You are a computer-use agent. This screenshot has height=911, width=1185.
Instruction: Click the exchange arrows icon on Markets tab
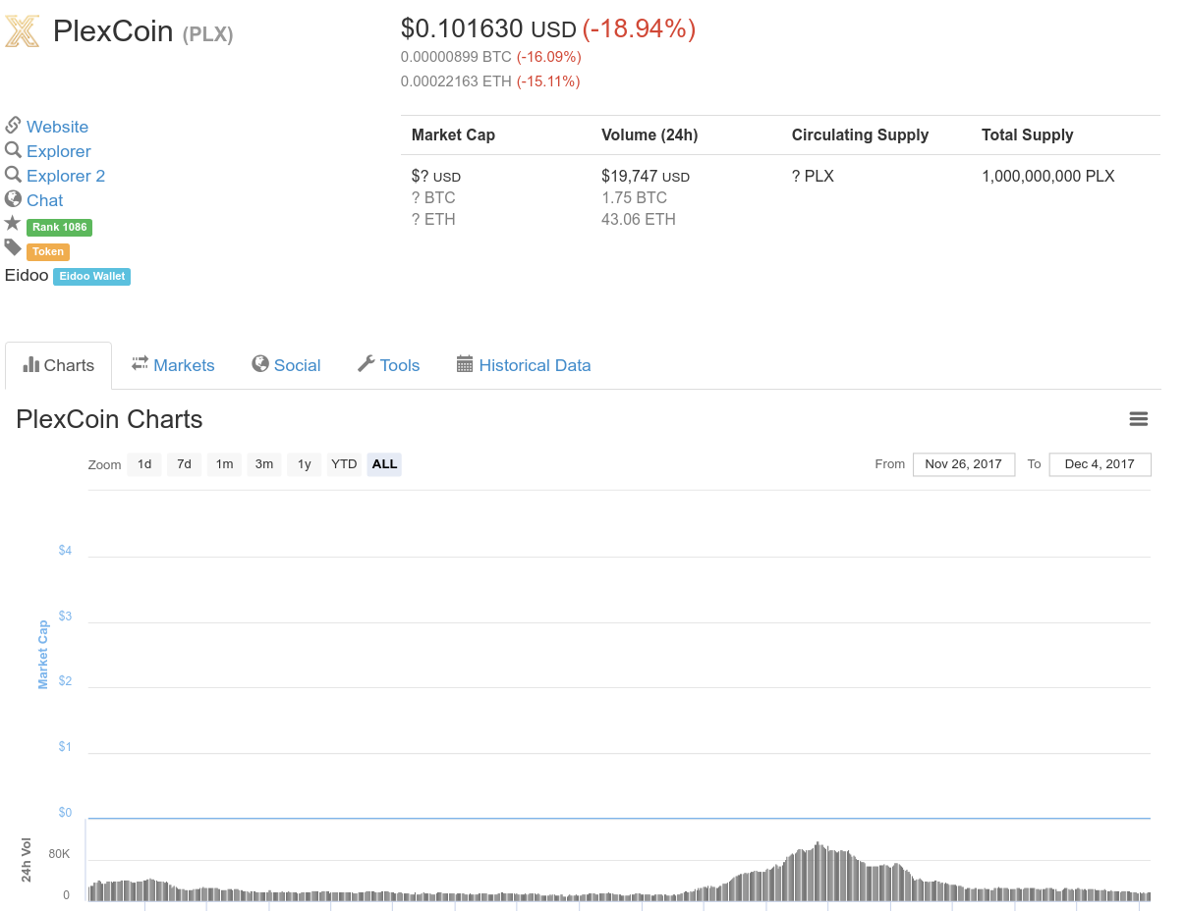141,363
